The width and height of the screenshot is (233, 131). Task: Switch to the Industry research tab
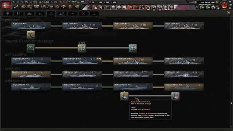(94, 14)
